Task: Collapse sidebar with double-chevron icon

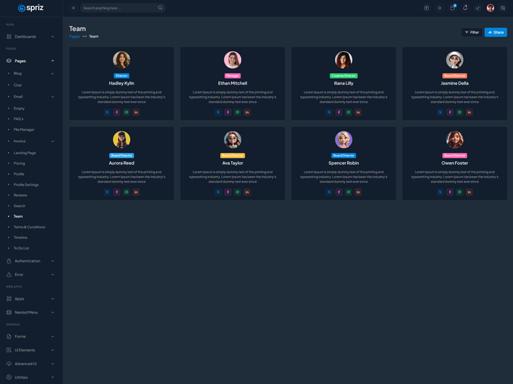Action: point(73,8)
